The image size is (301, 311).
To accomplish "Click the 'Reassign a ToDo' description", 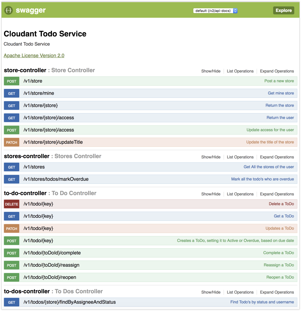I will pyautogui.click(x=279, y=265).
